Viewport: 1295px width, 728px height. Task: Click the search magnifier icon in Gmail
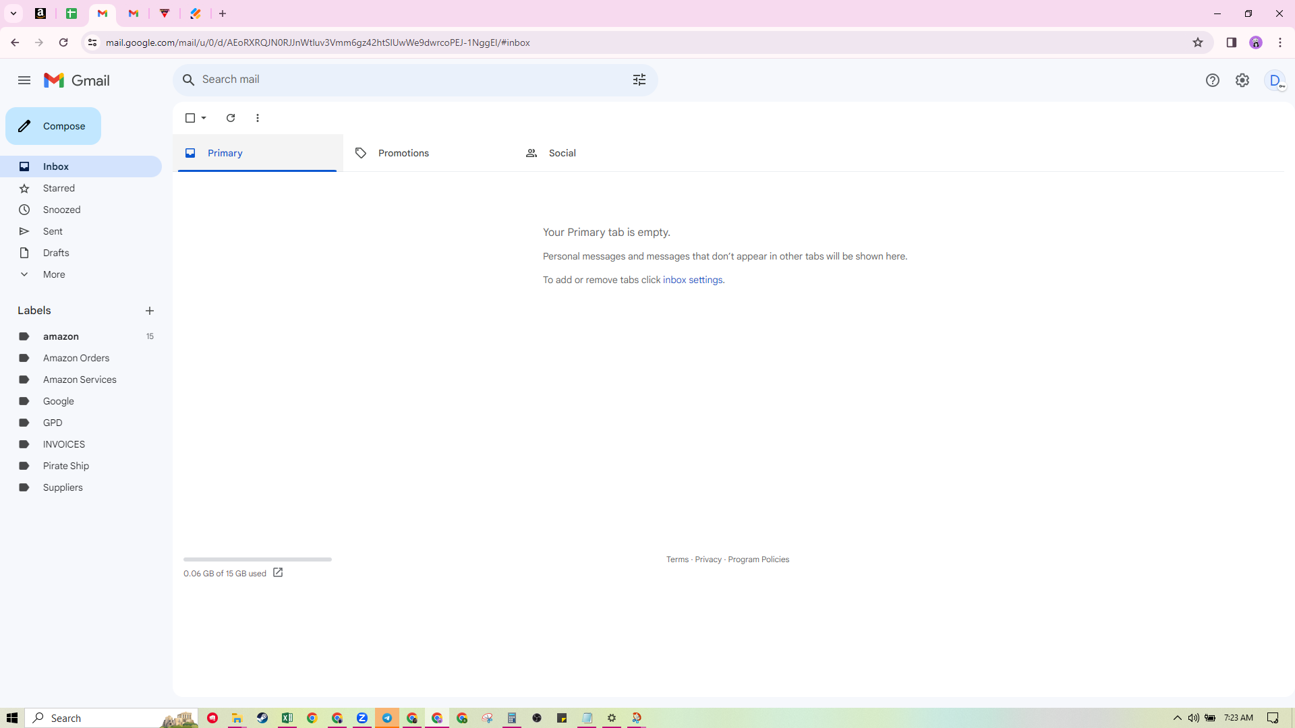(x=189, y=80)
